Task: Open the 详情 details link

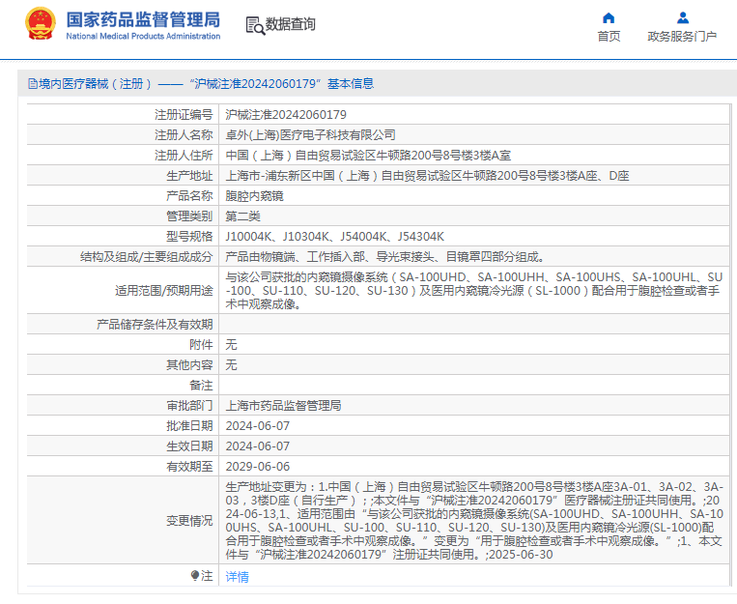Action: 237,576
